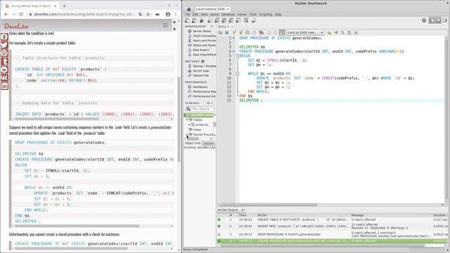The height and width of the screenshot is (253, 450).
Task: Create a new table toolbar icon
Action: tap(217, 20)
